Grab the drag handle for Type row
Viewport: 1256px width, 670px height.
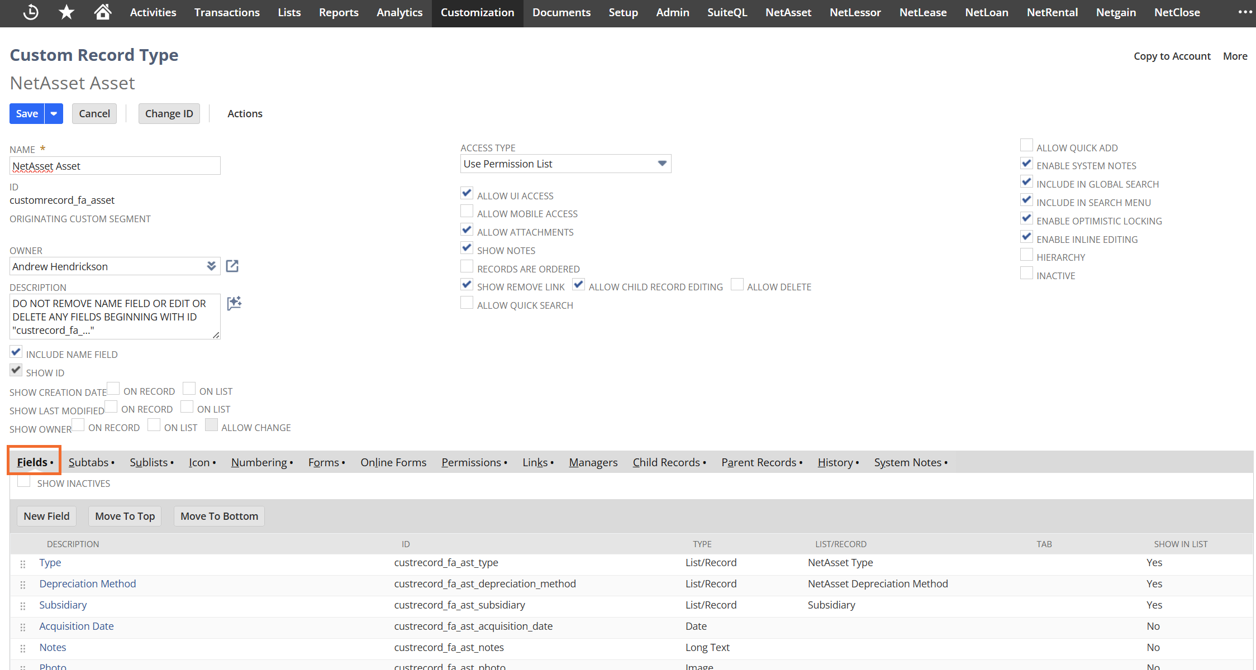[x=23, y=564]
